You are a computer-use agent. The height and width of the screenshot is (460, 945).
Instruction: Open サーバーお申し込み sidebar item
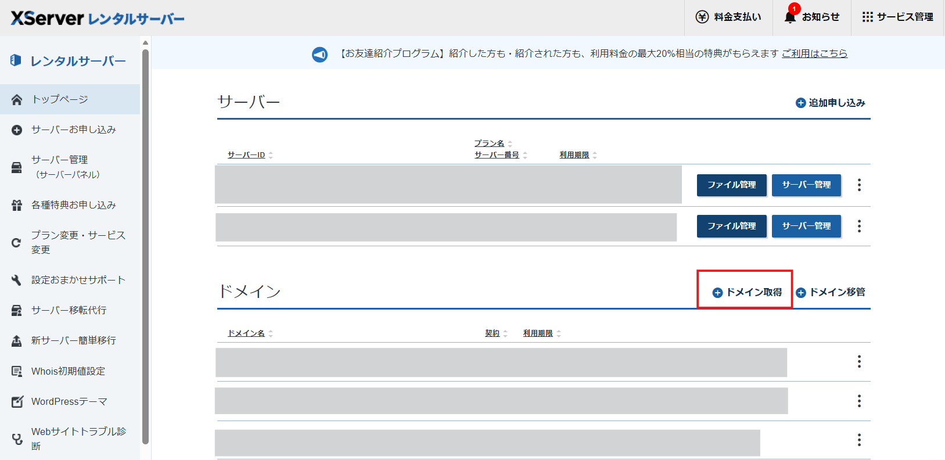(74, 130)
